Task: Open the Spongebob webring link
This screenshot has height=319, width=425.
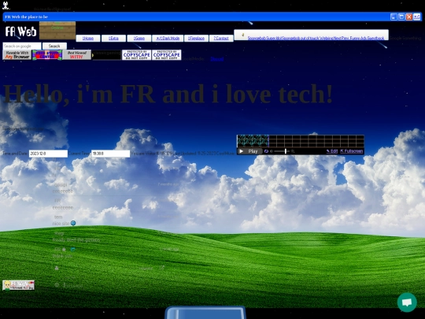Action: (264, 39)
